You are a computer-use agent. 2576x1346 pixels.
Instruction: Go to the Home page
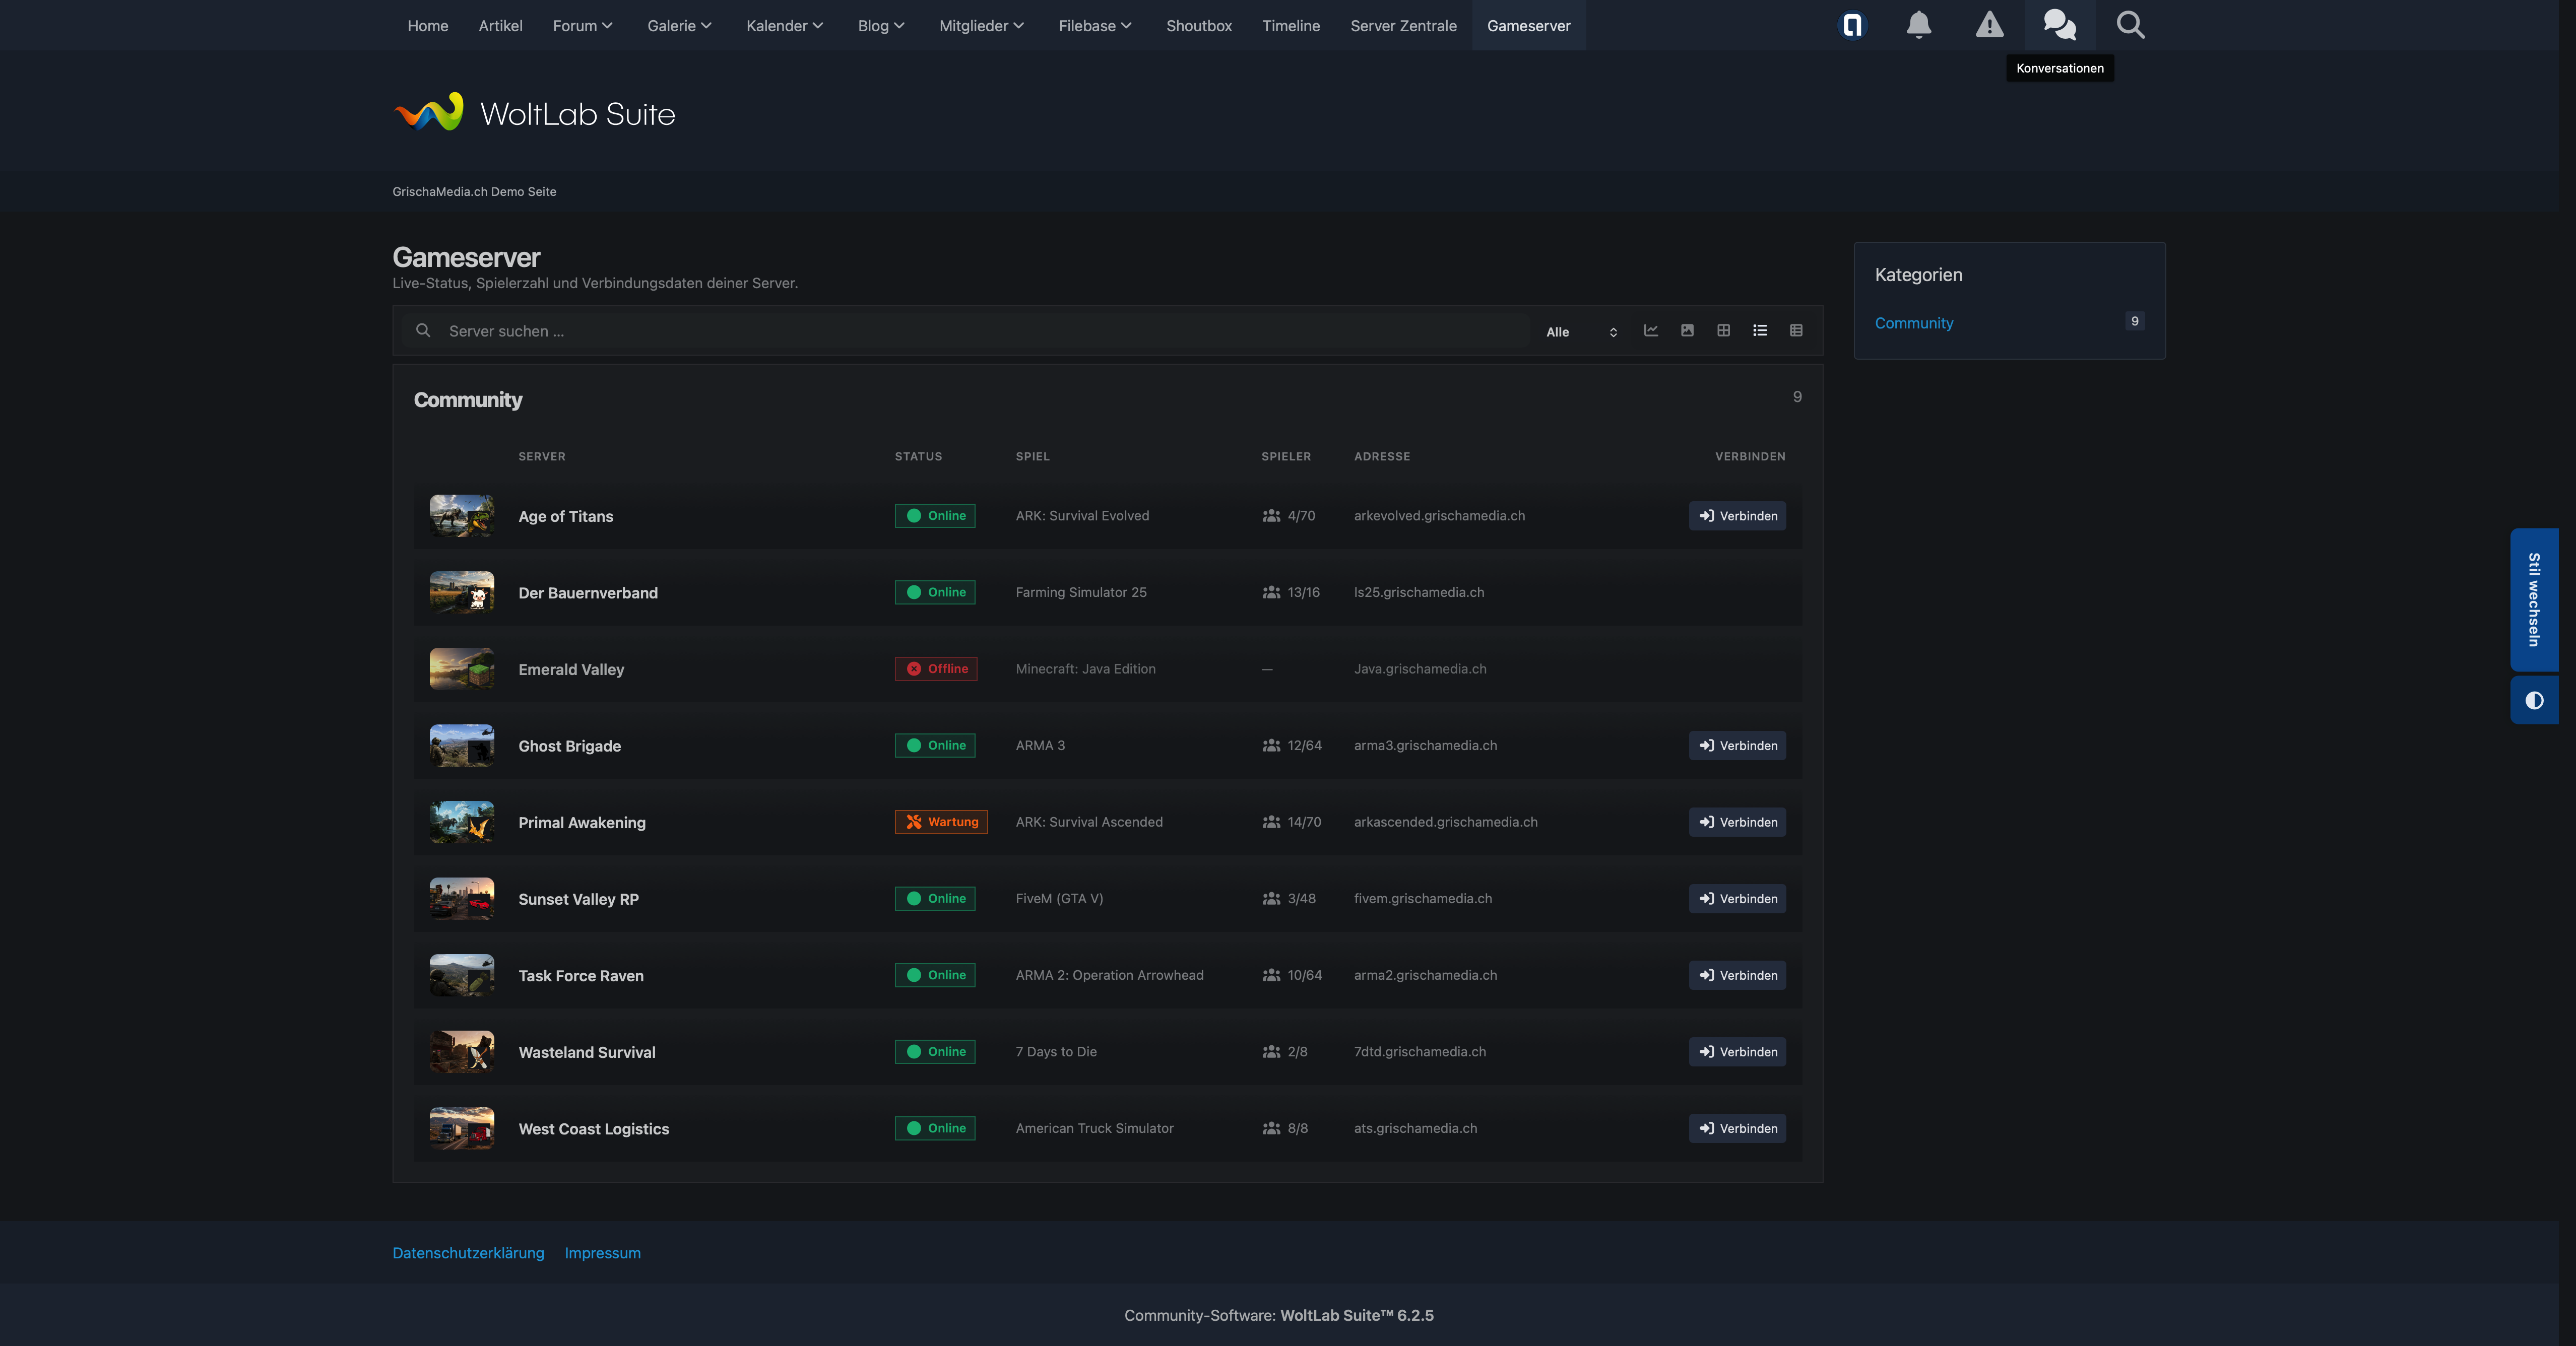pyautogui.click(x=427, y=26)
